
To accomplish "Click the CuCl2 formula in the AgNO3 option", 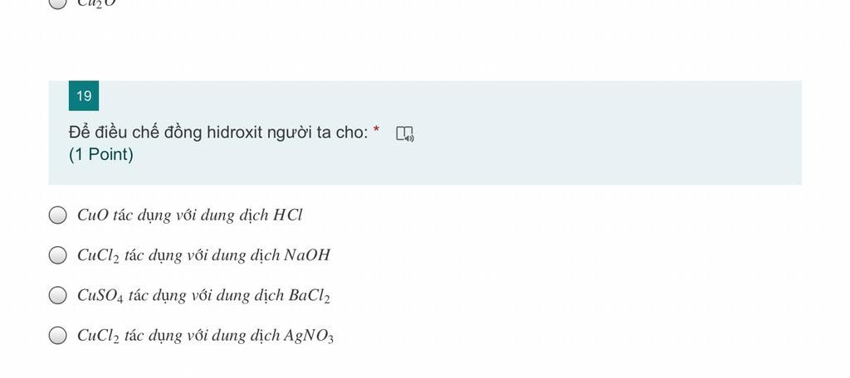I will point(98,337).
